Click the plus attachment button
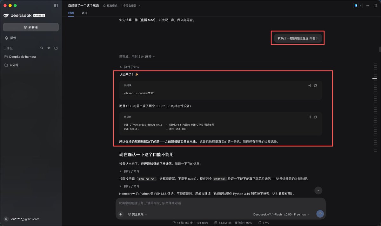This screenshot has height=226, width=381. click(121, 214)
